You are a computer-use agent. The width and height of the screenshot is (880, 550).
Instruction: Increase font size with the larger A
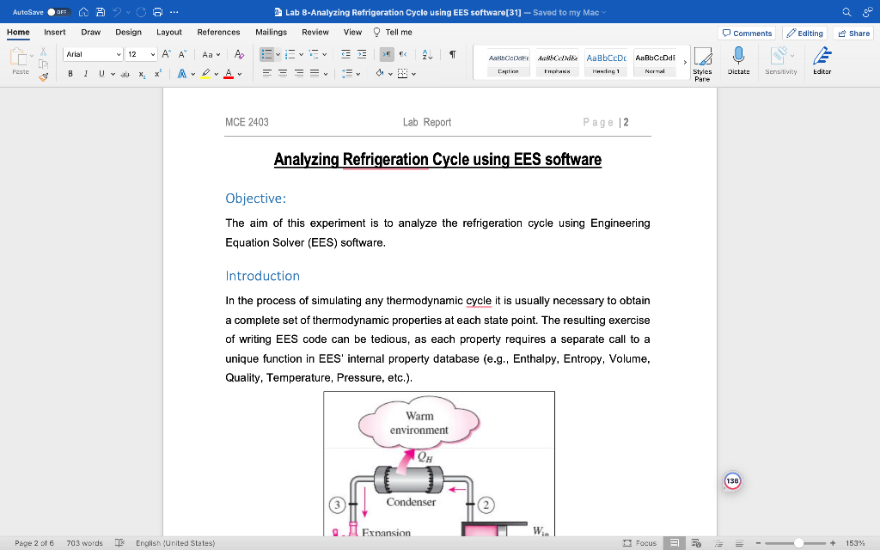pos(166,54)
